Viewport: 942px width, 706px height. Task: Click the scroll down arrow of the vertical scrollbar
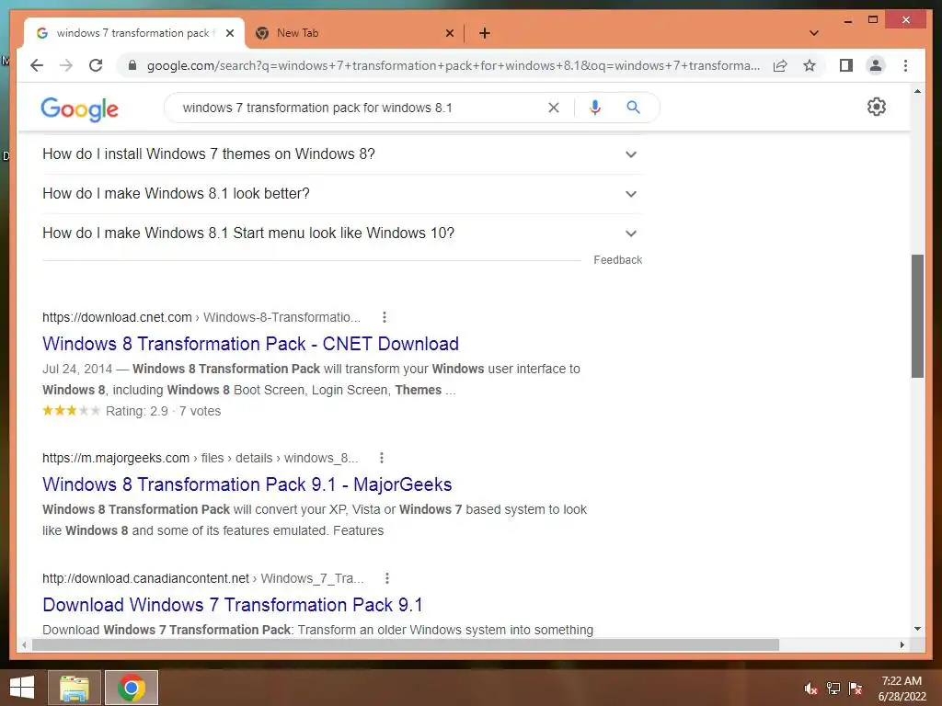917,629
